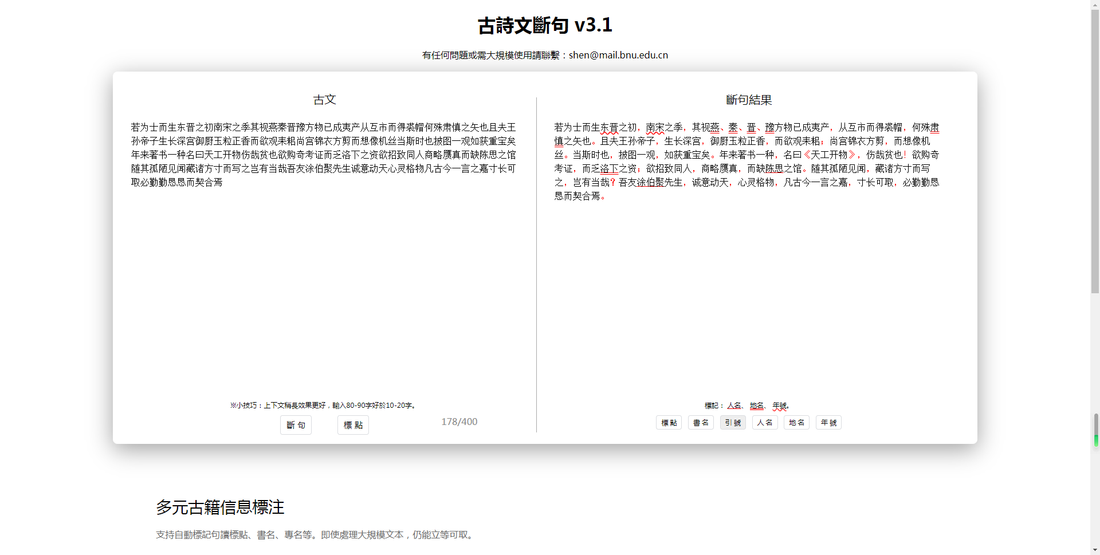
Task: Click the 多元古籍信息標注 section heading
Action: [220, 507]
